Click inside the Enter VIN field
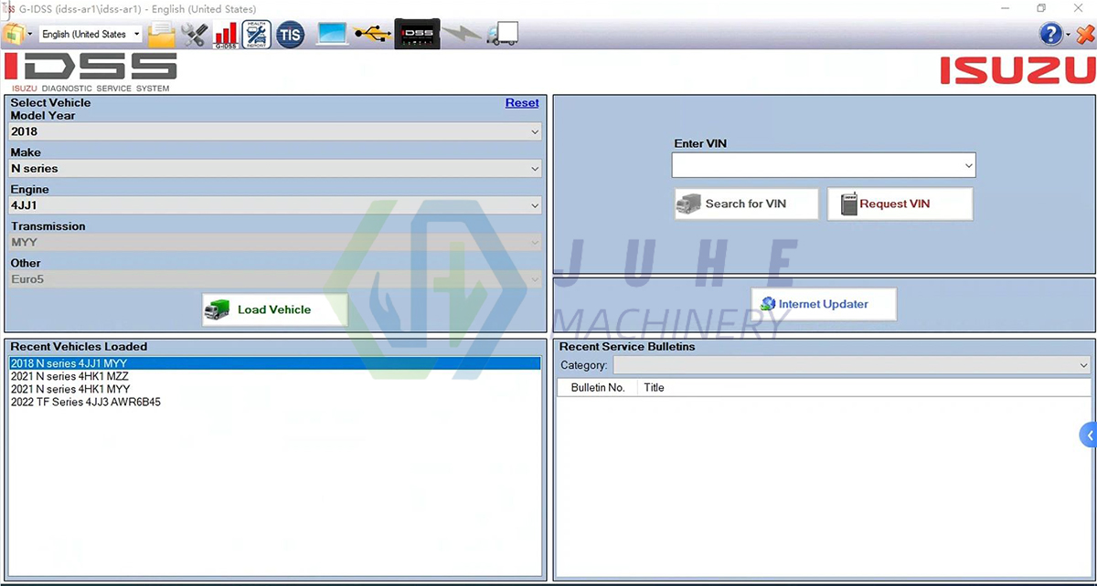The width and height of the screenshot is (1097, 586). click(x=814, y=165)
